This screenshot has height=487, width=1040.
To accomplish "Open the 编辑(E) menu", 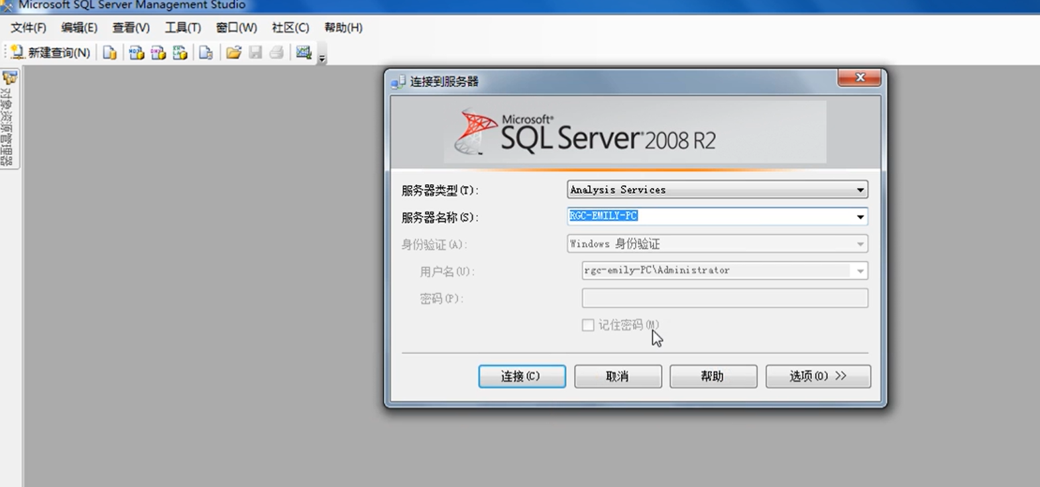I will click(x=80, y=27).
